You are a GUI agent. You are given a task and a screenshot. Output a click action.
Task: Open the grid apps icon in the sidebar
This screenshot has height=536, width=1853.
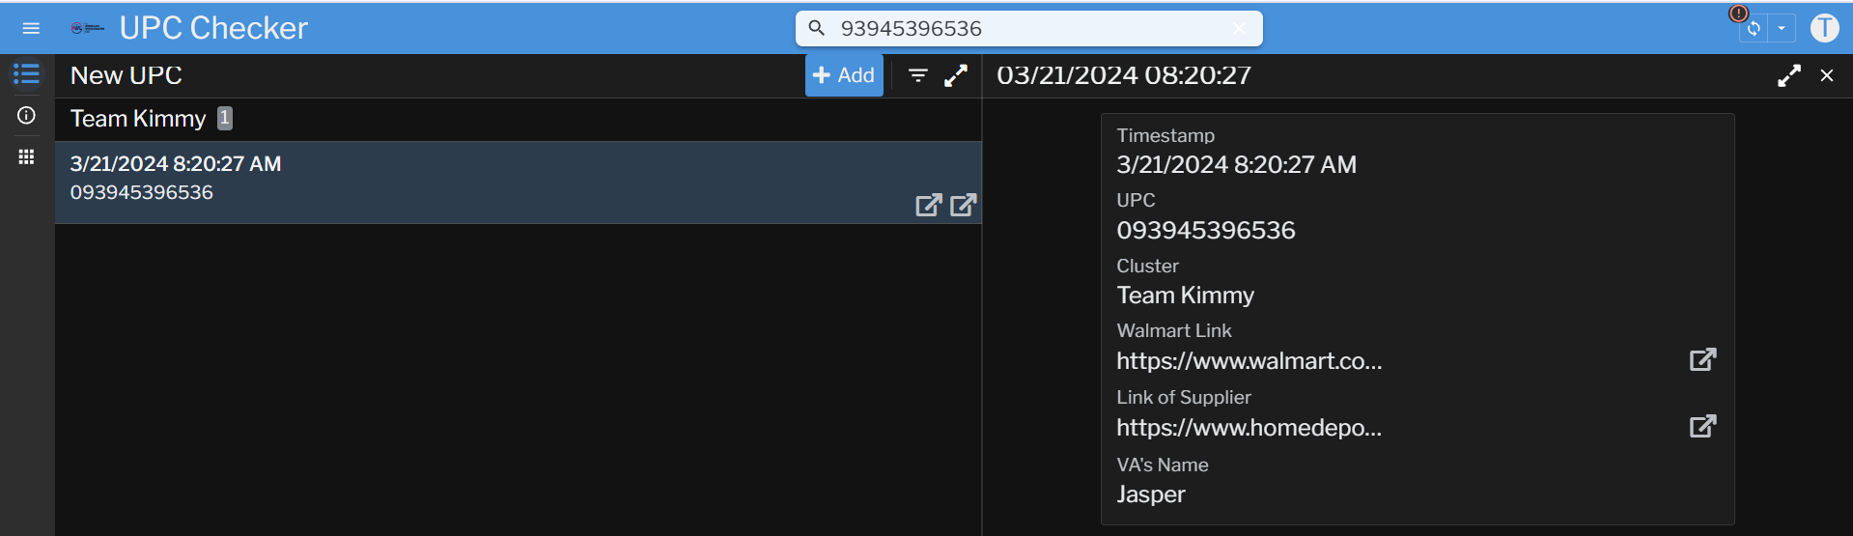click(26, 156)
